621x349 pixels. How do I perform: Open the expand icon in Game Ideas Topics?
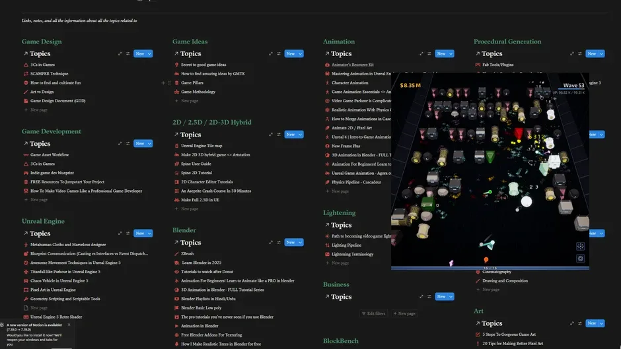coord(270,54)
